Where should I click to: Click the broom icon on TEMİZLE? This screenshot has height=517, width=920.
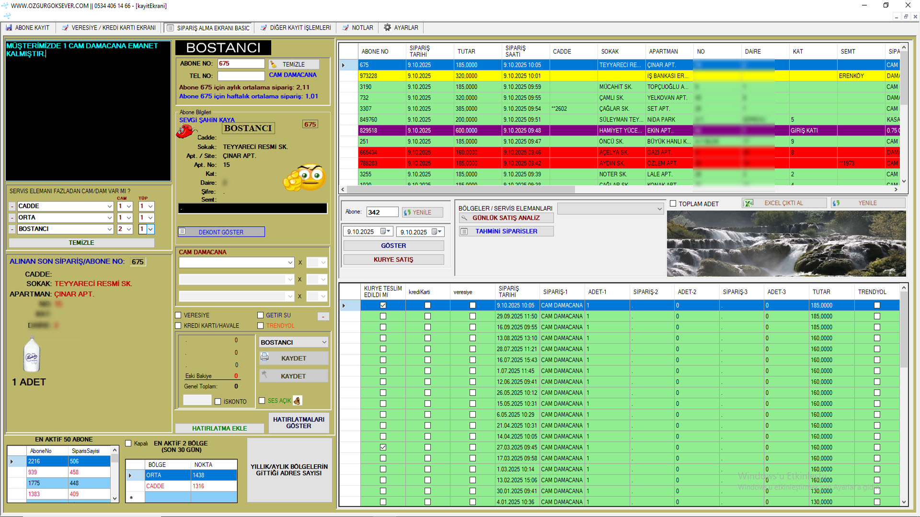click(274, 64)
